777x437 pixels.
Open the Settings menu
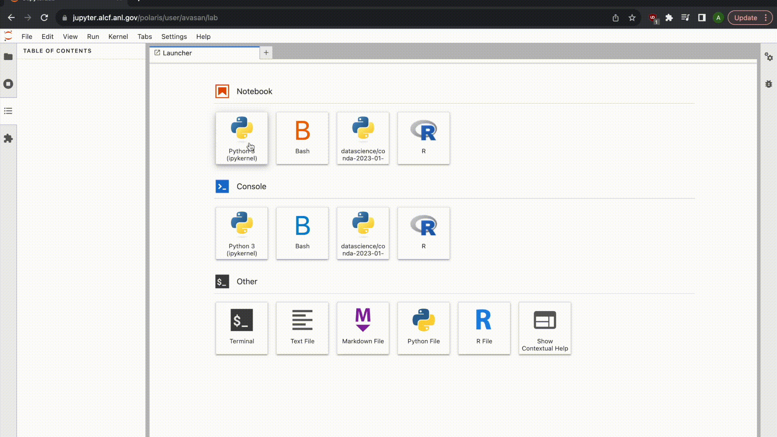(x=174, y=36)
